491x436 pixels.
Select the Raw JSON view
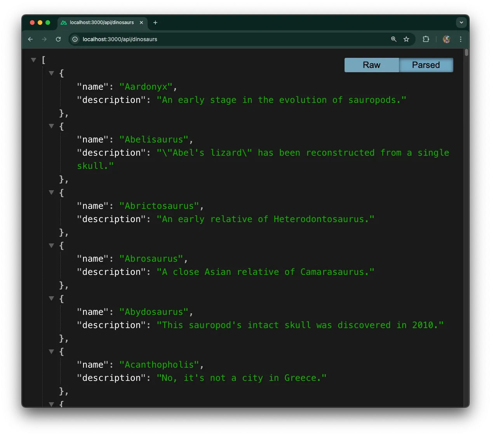[x=371, y=65]
